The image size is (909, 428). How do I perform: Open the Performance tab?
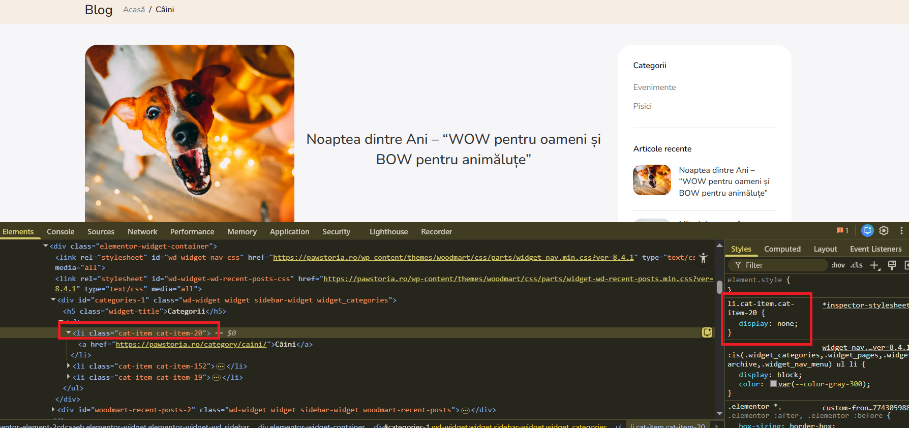(x=192, y=232)
